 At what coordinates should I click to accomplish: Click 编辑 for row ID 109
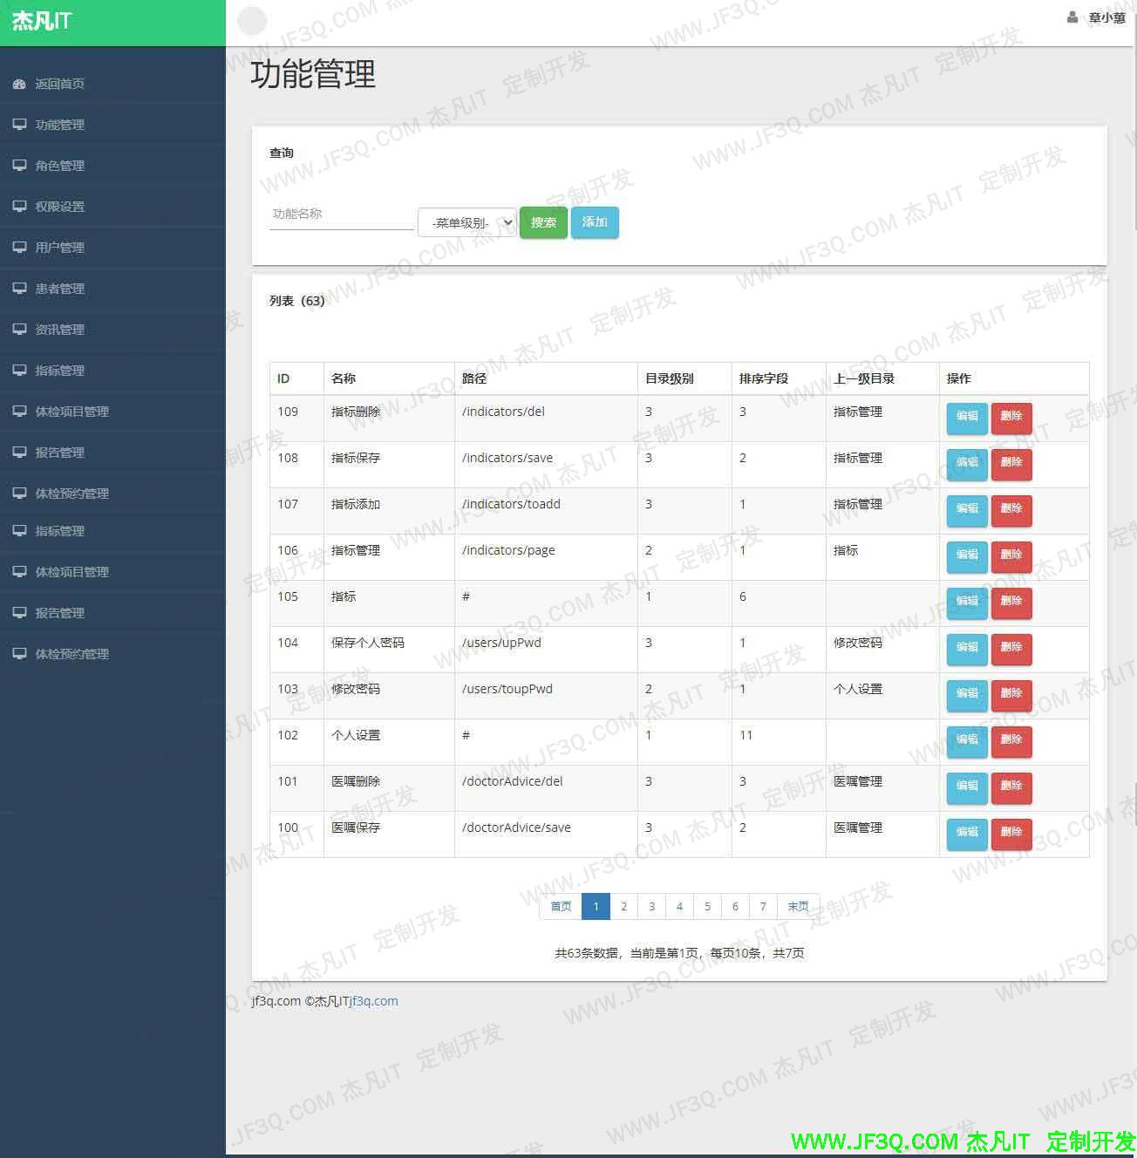(x=967, y=417)
